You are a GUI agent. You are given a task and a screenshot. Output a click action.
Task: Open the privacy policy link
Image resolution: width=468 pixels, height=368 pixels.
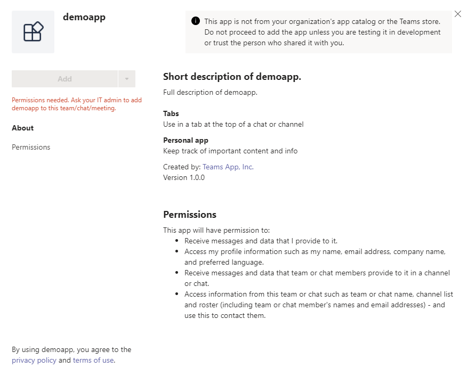(34, 360)
